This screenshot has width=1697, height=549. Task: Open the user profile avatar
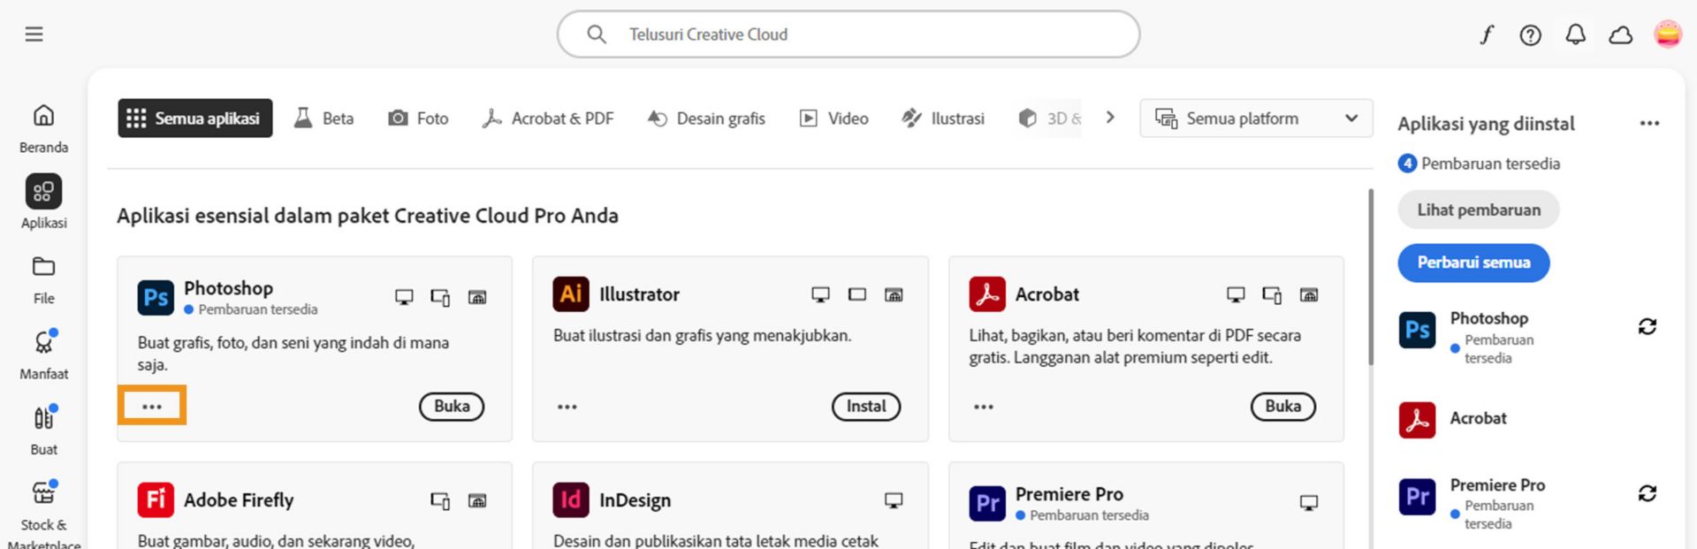click(x=1668, y=34)
